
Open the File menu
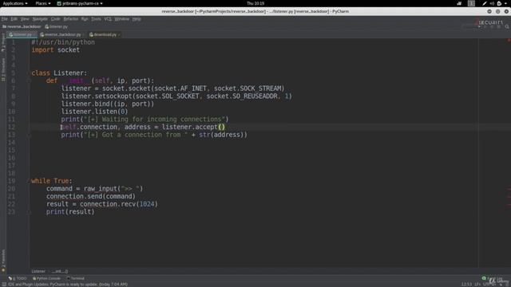coord(4,19)
